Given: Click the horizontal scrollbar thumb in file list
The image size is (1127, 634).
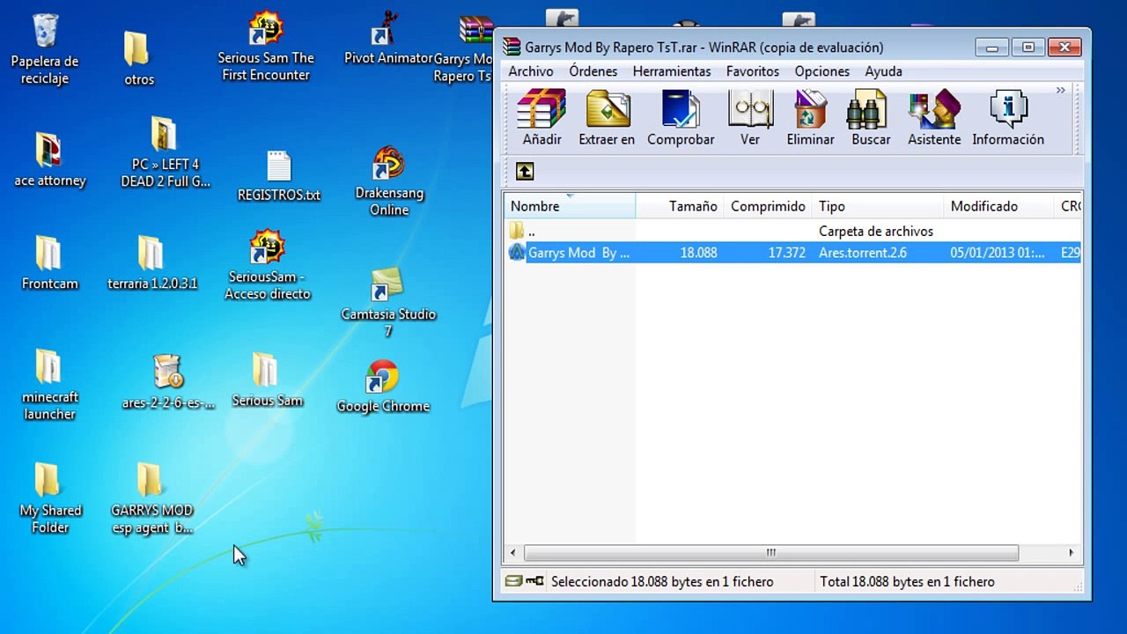Looking at the screenshot, I should click(x=771, y=553).
